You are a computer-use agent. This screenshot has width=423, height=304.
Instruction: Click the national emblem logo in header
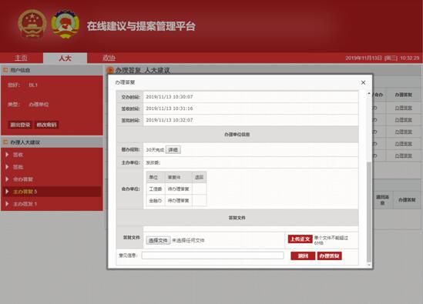[32, 24]
